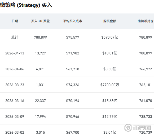Select the 2026-03-23 date cell
Viewport: 154px width, 135px height.
tap(15, 85)
